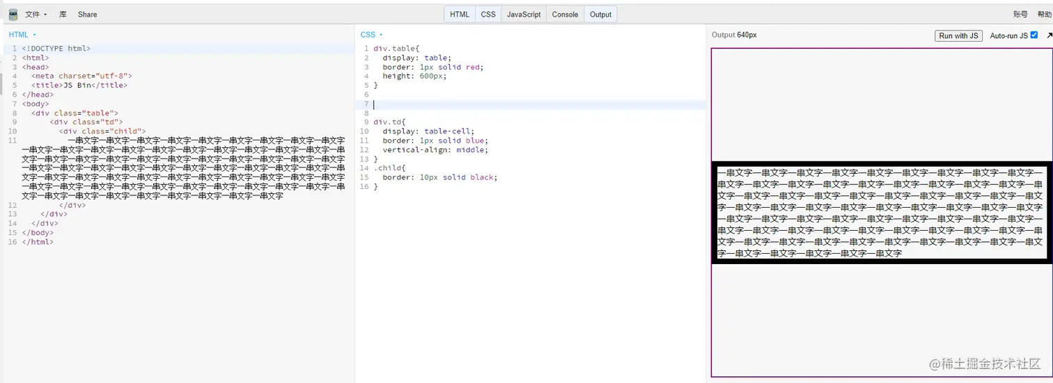Viewport: 1053px width, 383px height.
Task: Click the vertical-align: middle; line
Action: click(435, 149)
